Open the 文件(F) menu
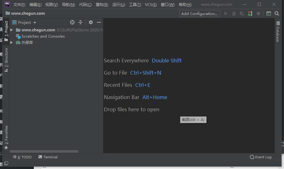Screen dimensions: 284x169 [19, 4]
